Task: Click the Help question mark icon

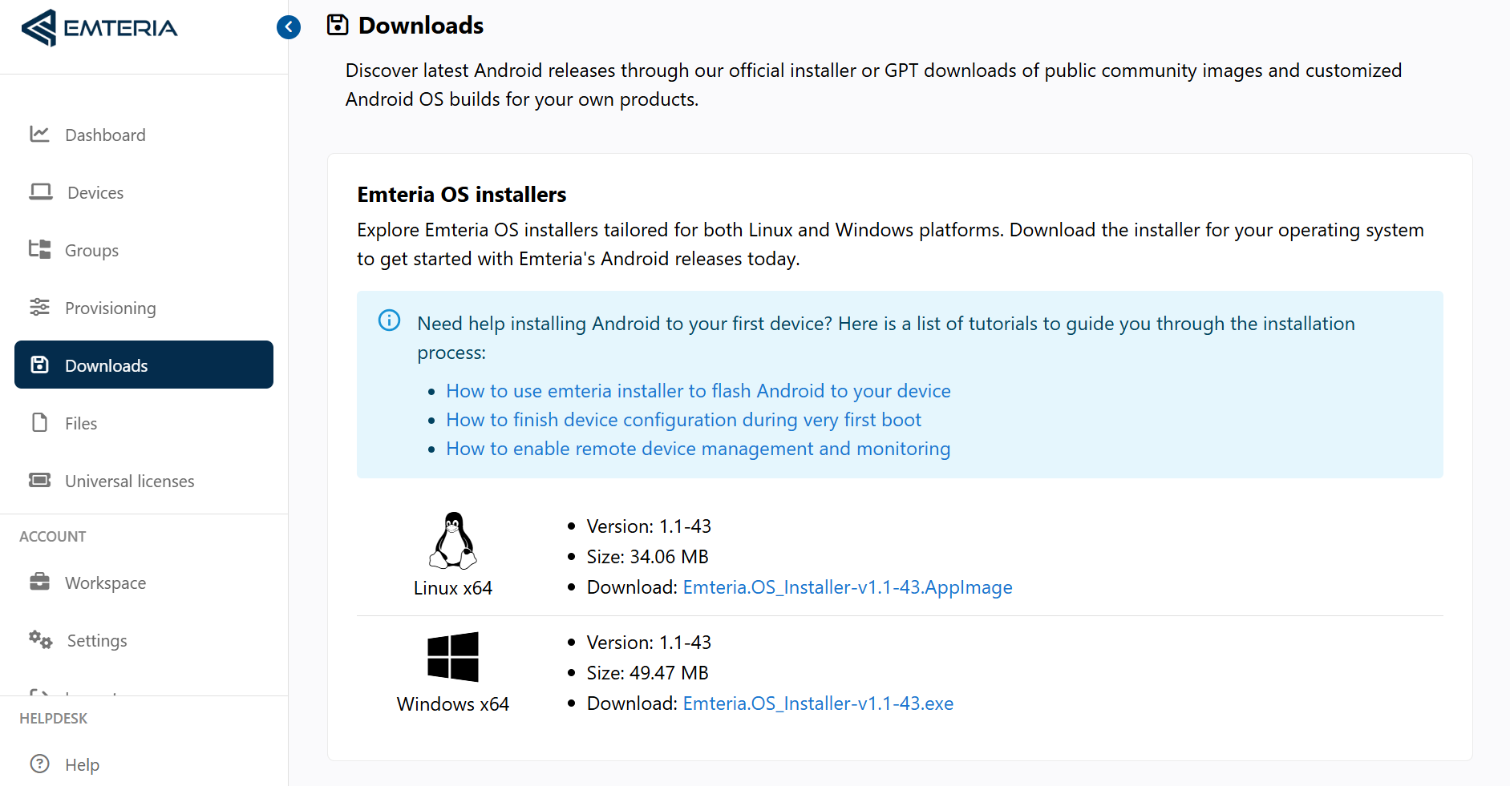Action: [x=39, y=764]
